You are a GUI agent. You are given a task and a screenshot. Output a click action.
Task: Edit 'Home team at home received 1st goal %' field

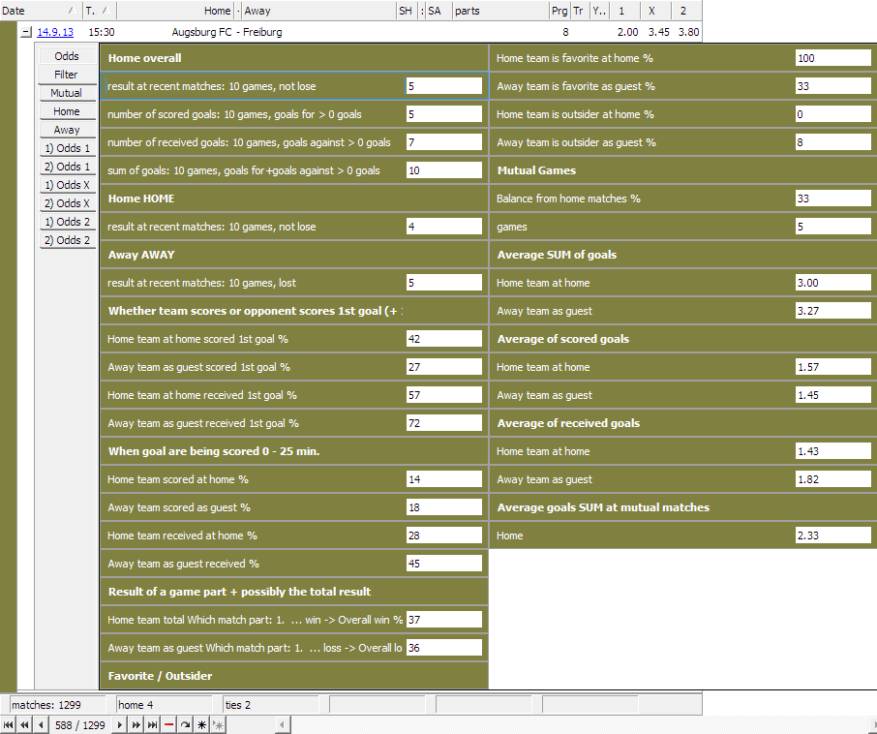coord(444,395)
